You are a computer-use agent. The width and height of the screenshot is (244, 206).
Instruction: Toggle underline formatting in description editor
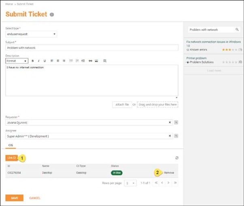[x=44, y=61]
